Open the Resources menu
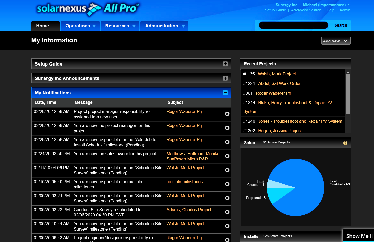The image size is (374, 242). 120,26
